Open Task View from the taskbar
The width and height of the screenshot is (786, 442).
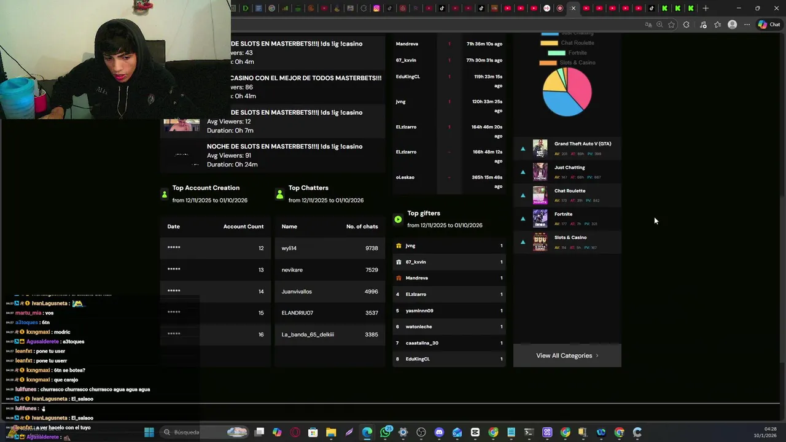tap(260, 432)
